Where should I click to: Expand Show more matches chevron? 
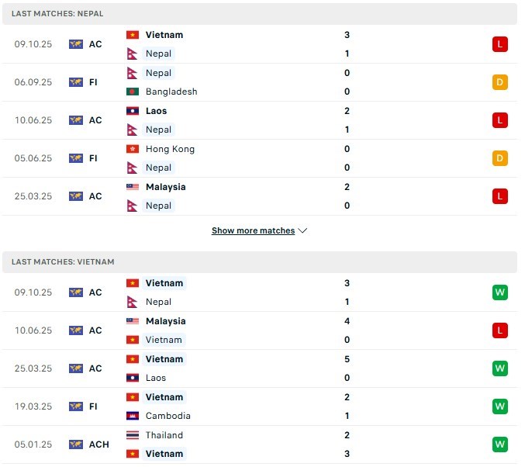[303, 230]
